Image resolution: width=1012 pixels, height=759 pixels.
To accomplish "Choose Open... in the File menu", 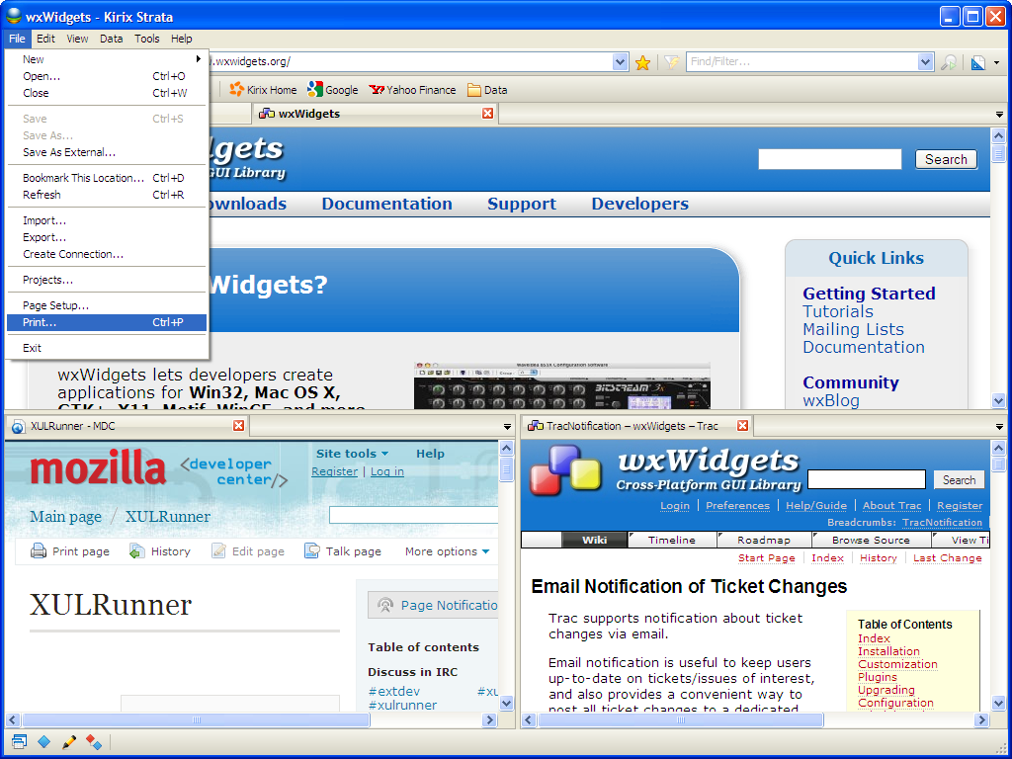I will (107, 76).
